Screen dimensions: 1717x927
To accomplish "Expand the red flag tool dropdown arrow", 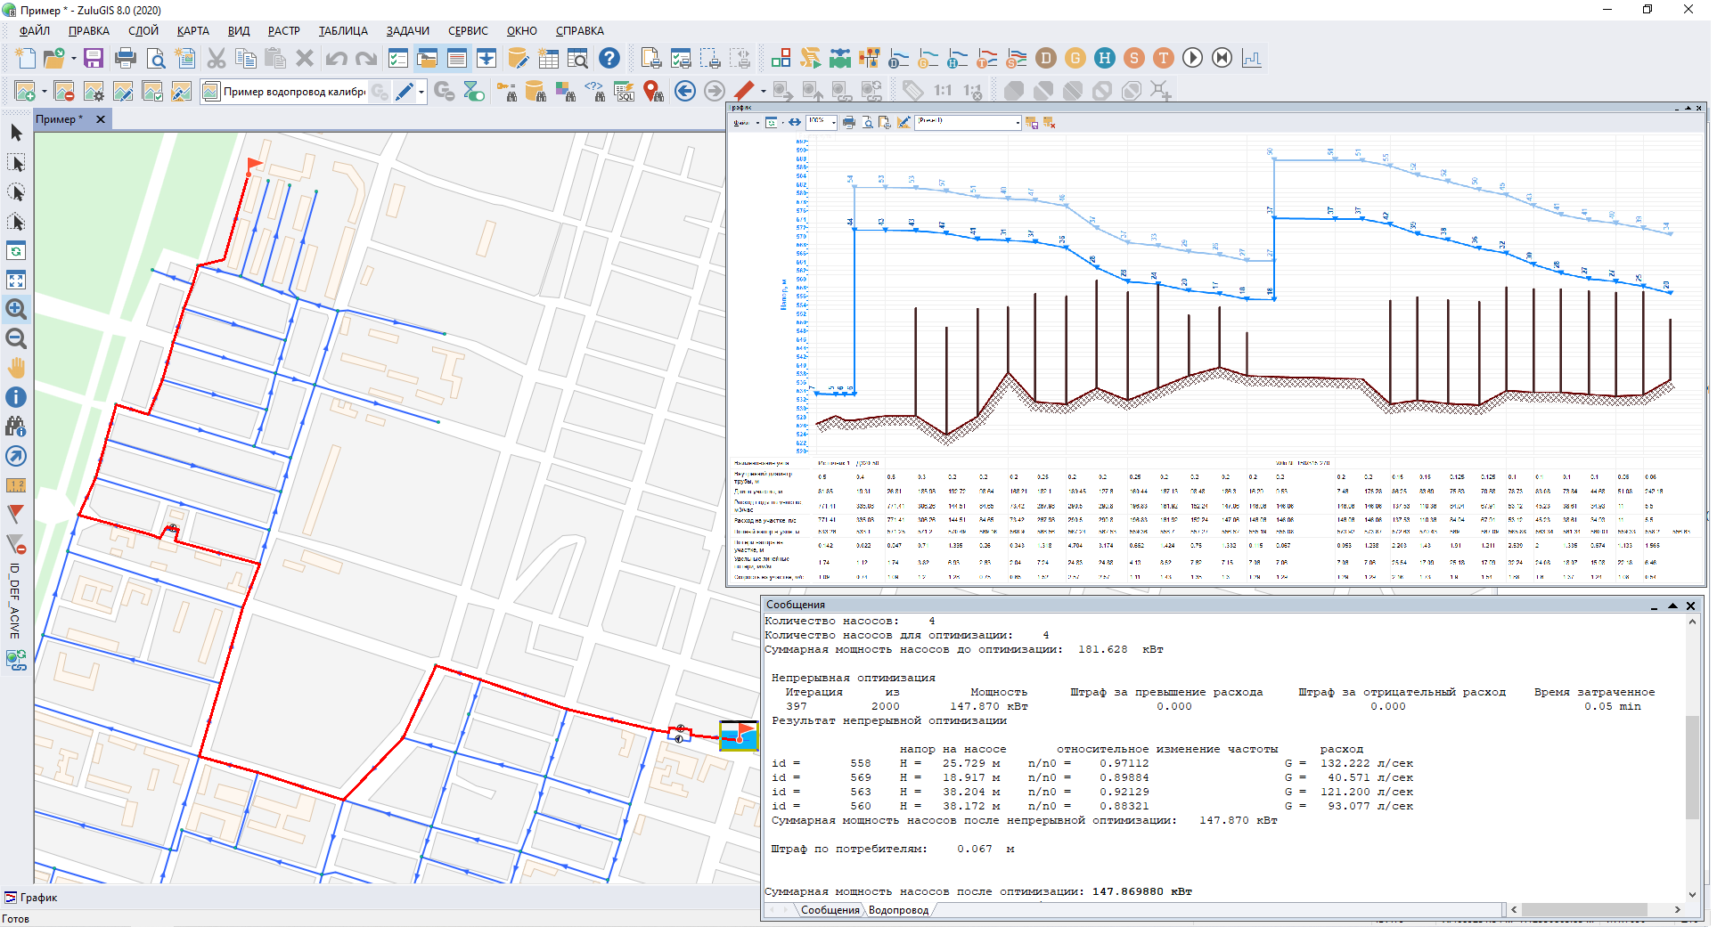I will [x=763, y=92].
